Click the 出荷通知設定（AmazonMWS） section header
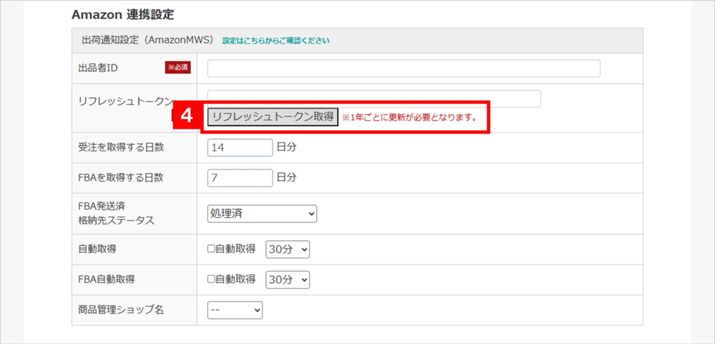The height and width of the screenshot is (344, 715). point(146,40)
